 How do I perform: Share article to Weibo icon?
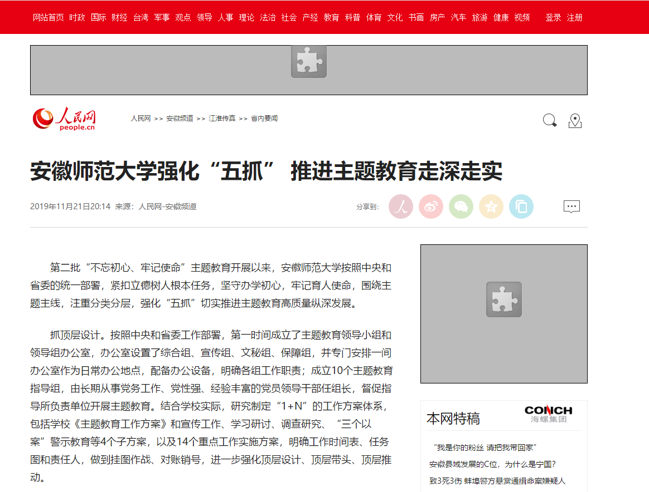coord(431,206)
